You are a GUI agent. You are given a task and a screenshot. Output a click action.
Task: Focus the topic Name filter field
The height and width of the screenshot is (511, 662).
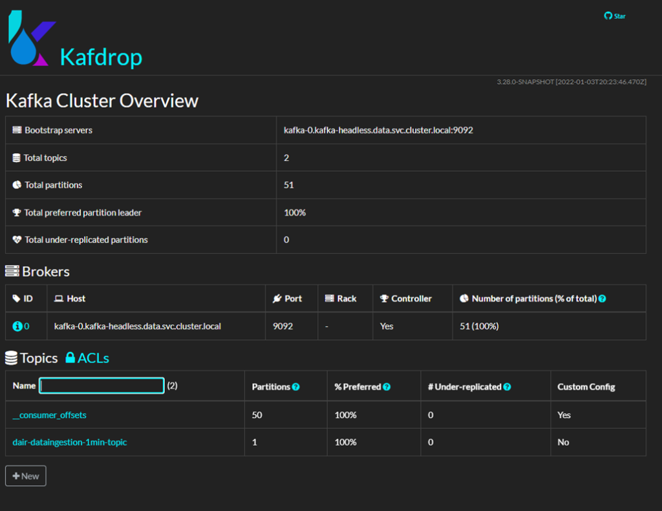coord(101,386)
